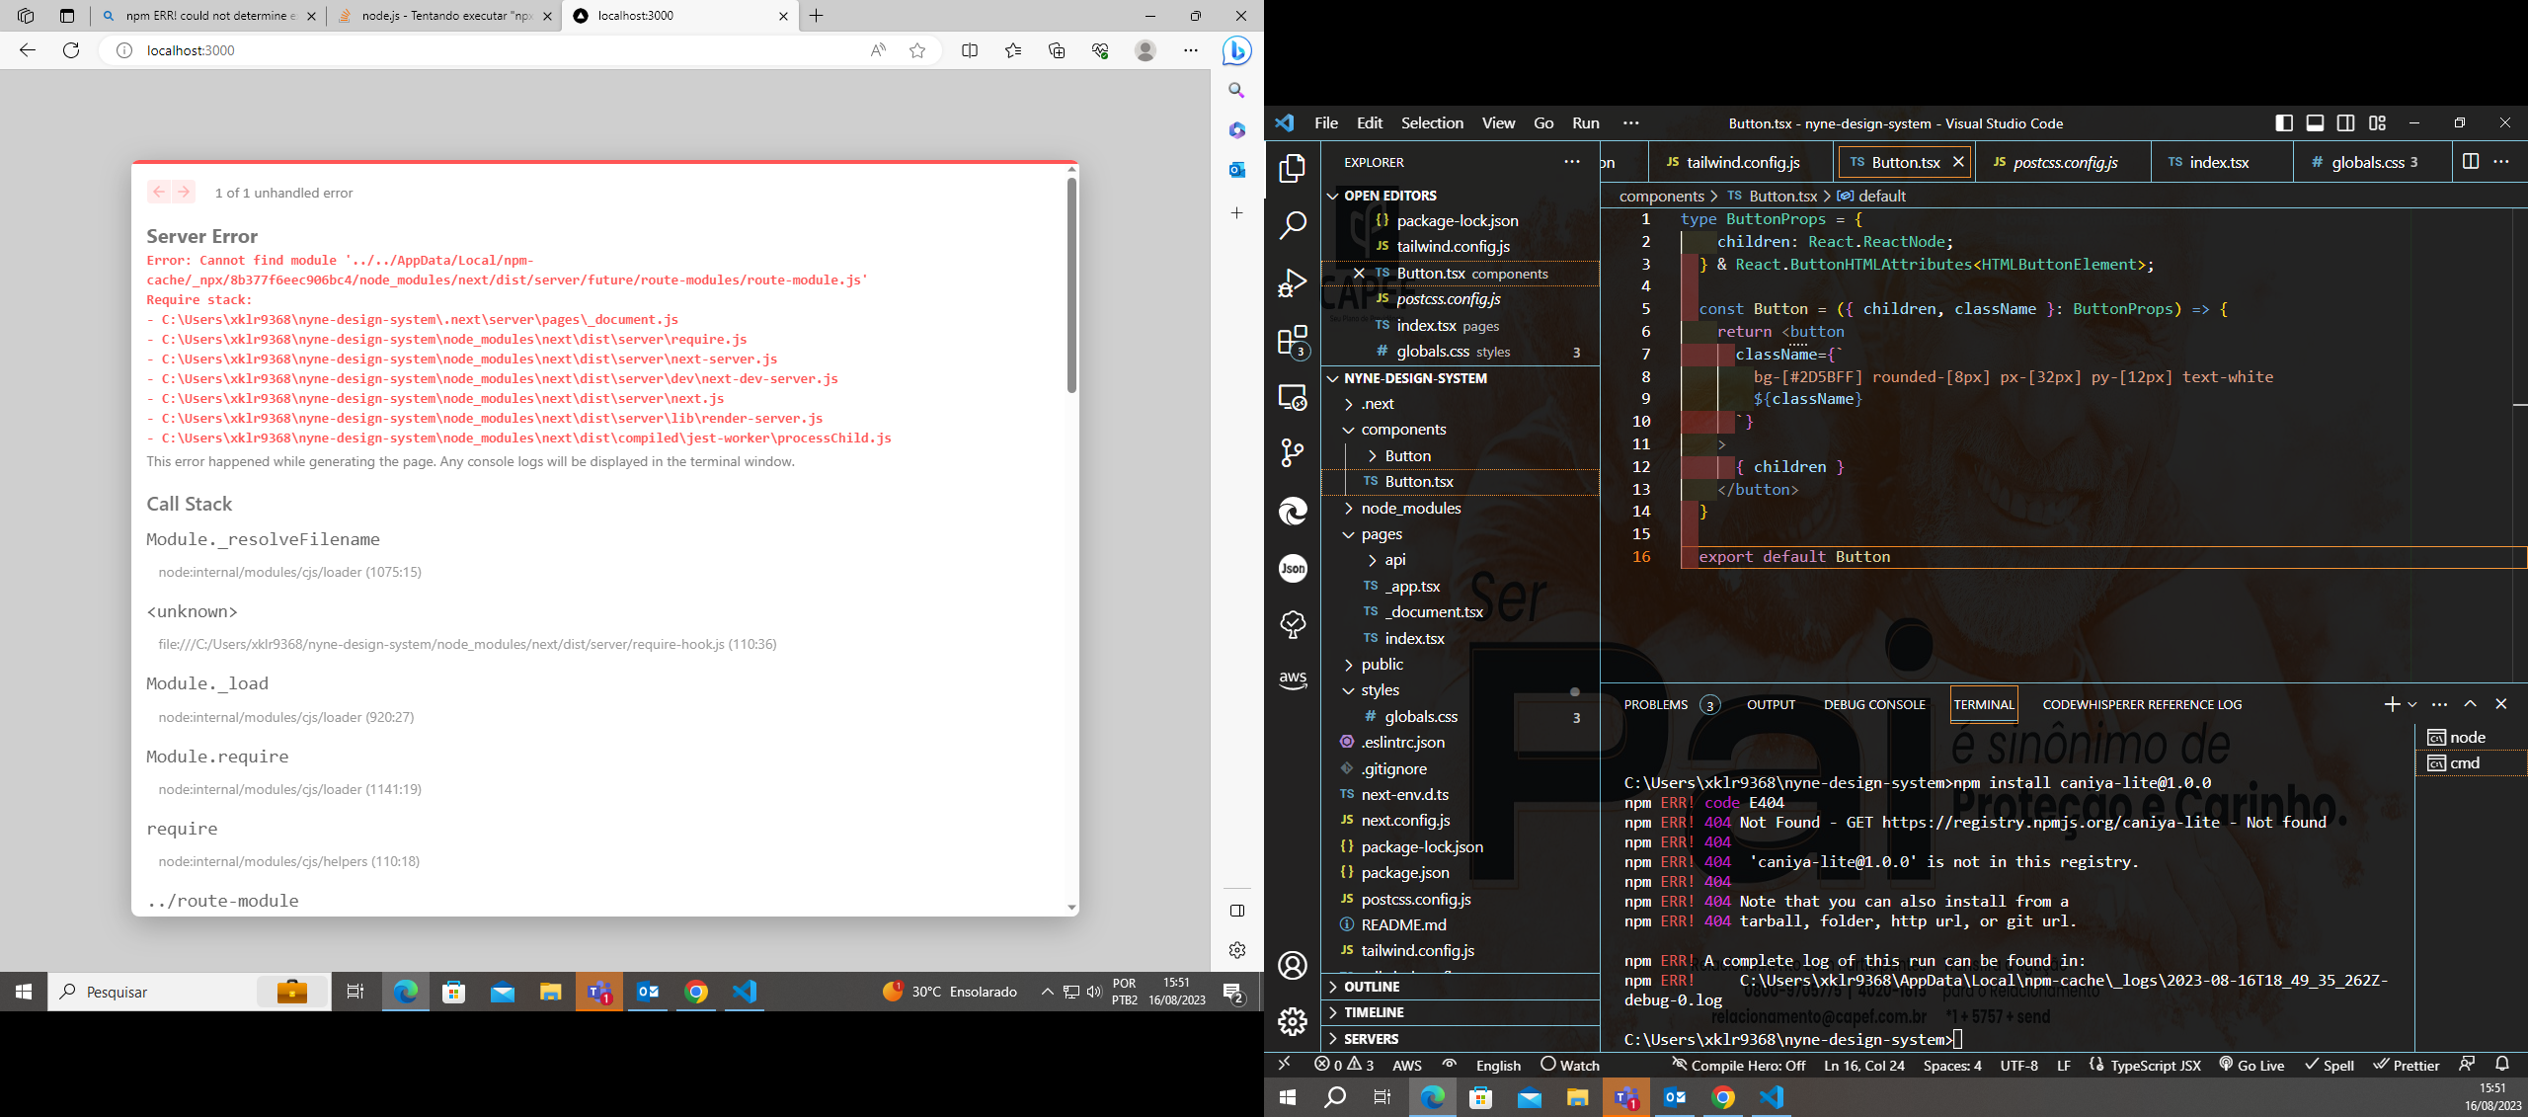
Task: Toggle Watch in VS Code status bar
Action: click(1569, 1065)
